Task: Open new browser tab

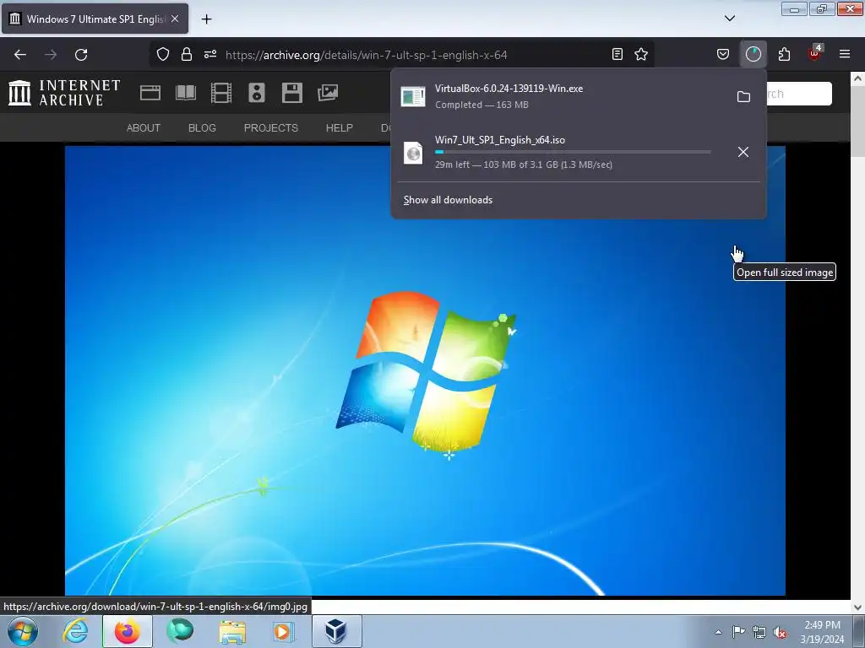Action: pyautogui.click(x=206, y=19)
